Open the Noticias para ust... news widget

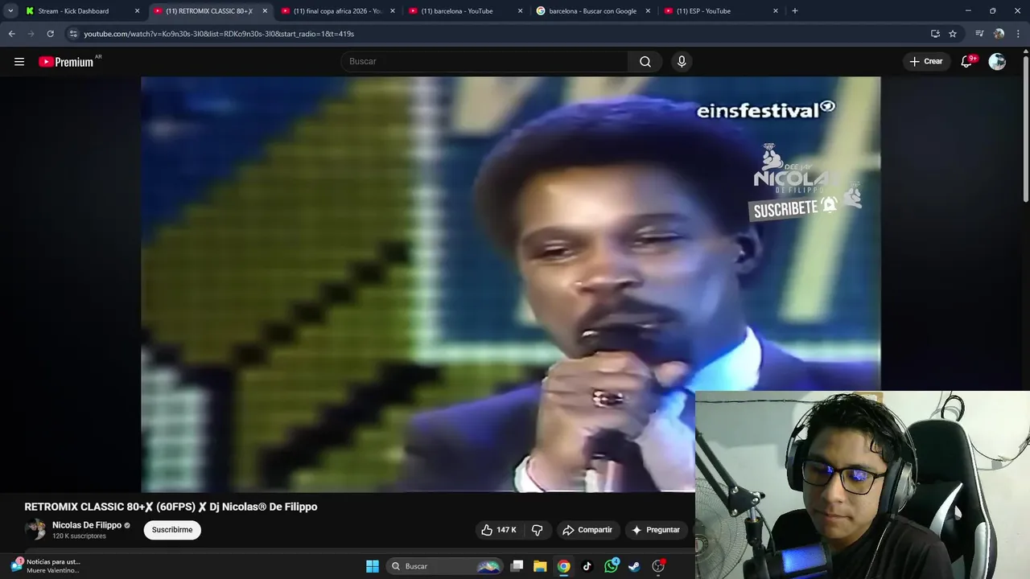point(46,566)
